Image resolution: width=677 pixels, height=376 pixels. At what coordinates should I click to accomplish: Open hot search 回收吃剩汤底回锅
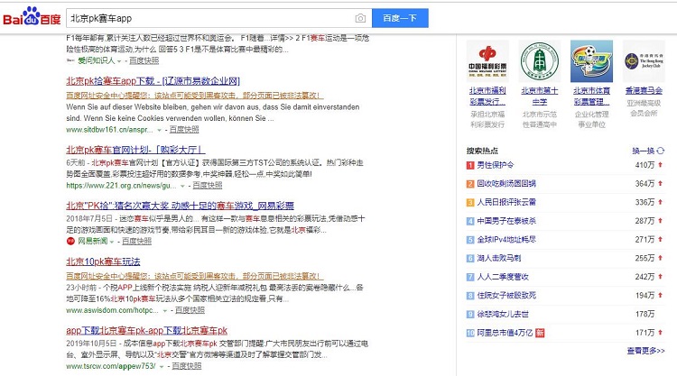click(506, 184)
